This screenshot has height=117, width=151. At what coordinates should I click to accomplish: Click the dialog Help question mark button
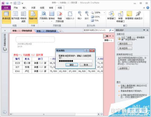click(86, 51)
